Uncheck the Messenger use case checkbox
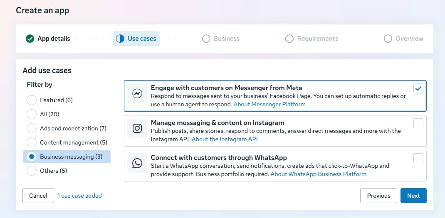Screen dimensions: 445x218 tap(418, 88)
